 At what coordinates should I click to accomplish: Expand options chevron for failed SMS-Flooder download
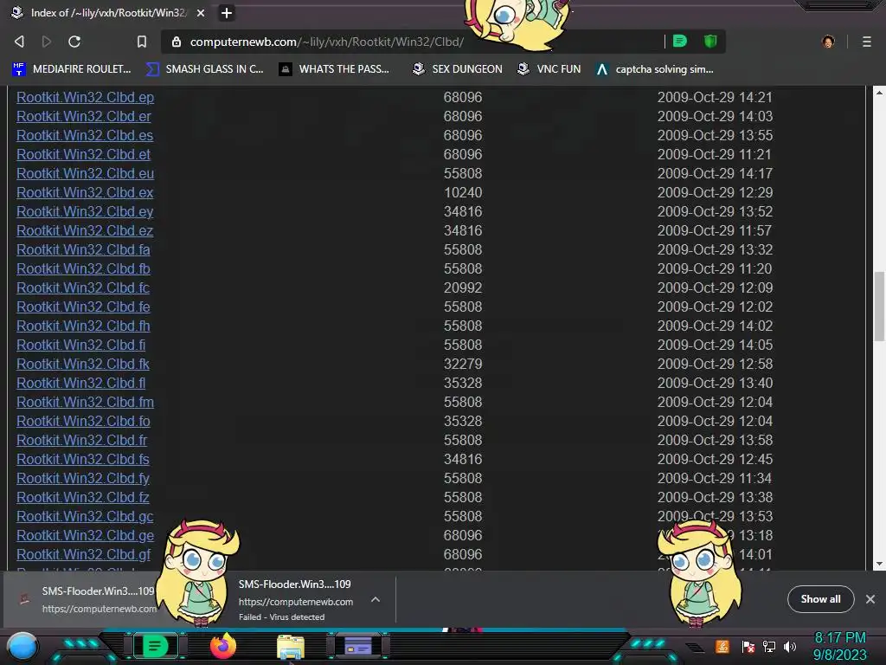(376, 599)
